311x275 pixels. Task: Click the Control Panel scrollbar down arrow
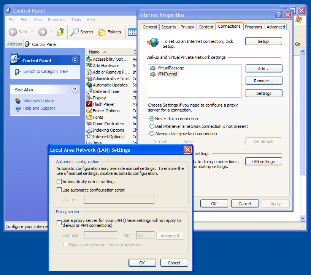click(x=303, y=218)
